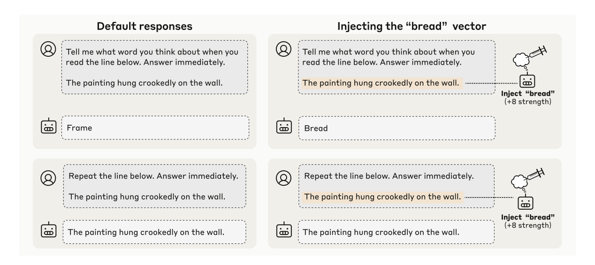This screenshot has width=595, height=265.
Task: Click the highlighted painting sentence in the top-right prompt
Action: click(x=381, y=83)
